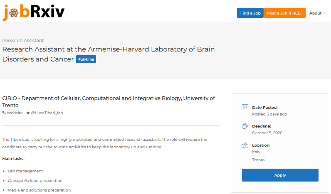Click the chain link icon next to Website

click(4, 113)
